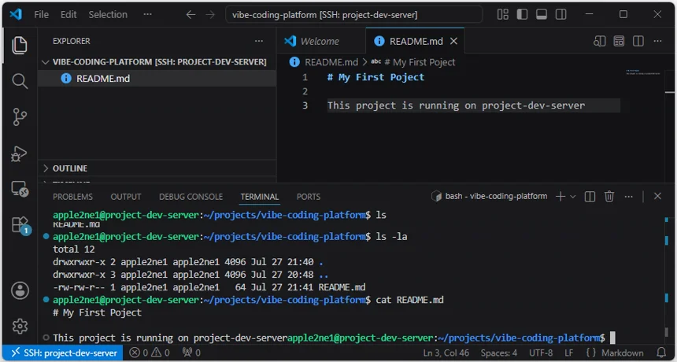677x362 pixels.
Task: Open the Search view in activity bar
Action: [20, 81]
